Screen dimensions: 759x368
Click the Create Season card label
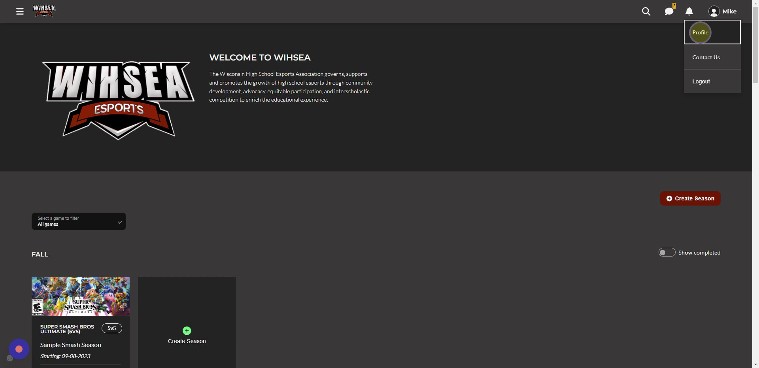pos(187,341)
